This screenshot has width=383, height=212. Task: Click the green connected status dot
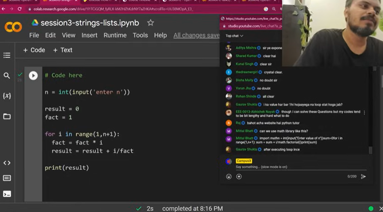click(371, 209)
